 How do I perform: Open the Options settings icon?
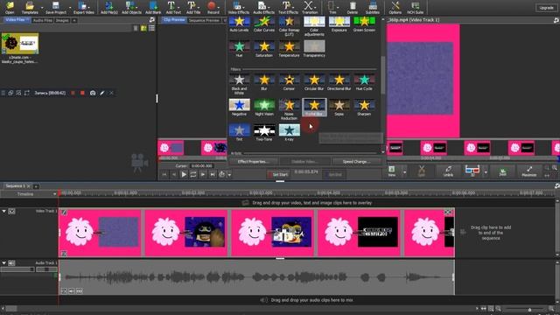[395, 7]
